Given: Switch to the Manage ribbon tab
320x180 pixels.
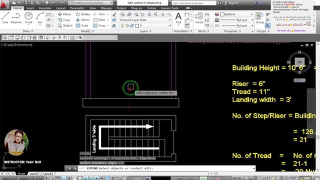Looking at the screenshot, I should pyautogui.click(x=106, y=8).
